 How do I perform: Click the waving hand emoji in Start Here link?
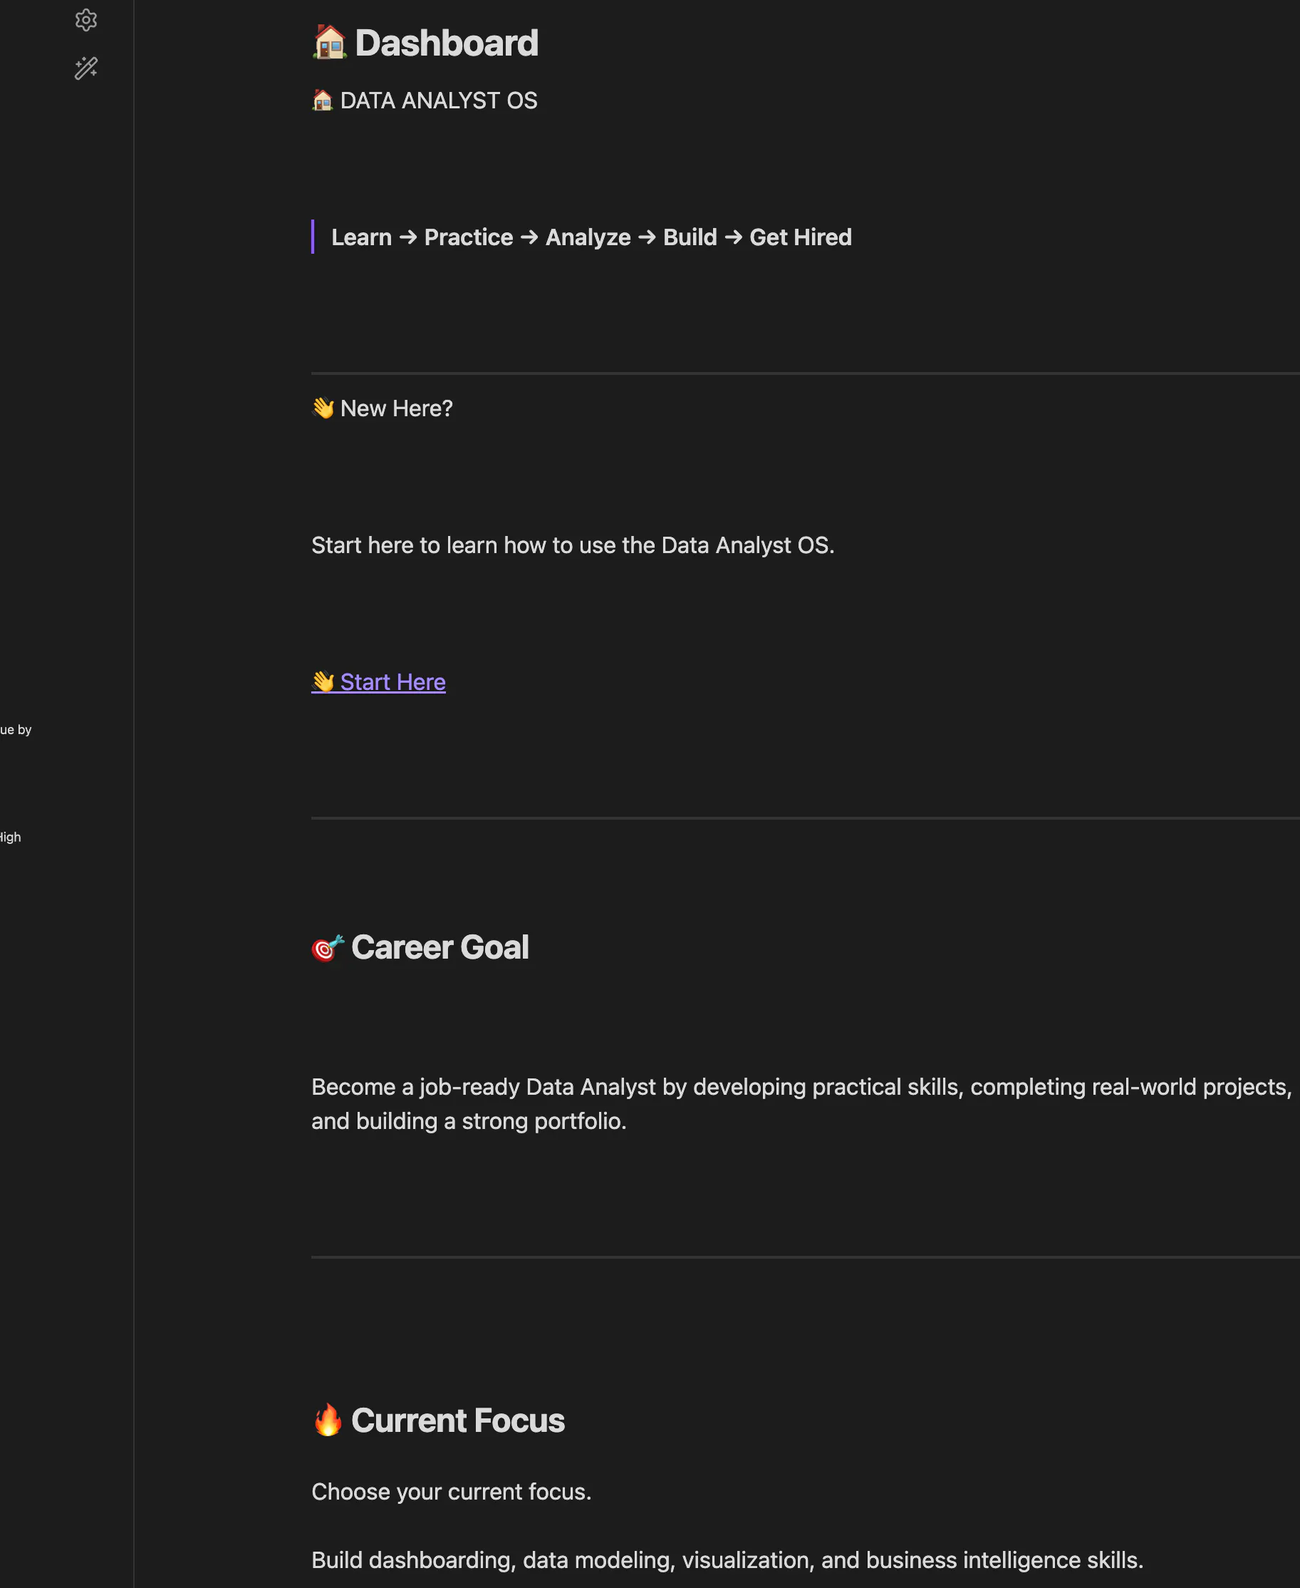pyautogui.click(x=323, y=682)
